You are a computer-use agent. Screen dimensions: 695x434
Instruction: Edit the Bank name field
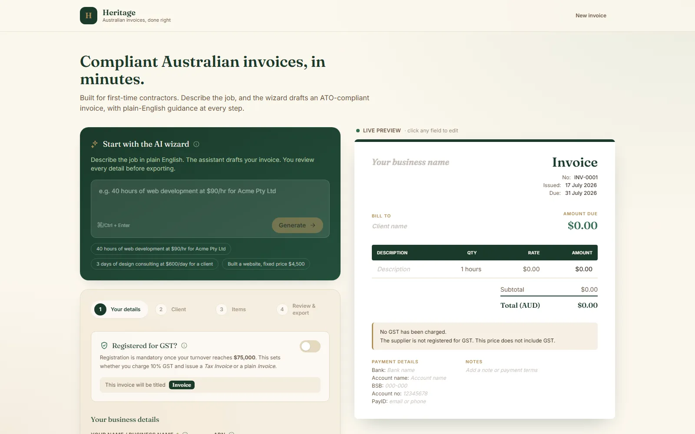pos(401,370)
